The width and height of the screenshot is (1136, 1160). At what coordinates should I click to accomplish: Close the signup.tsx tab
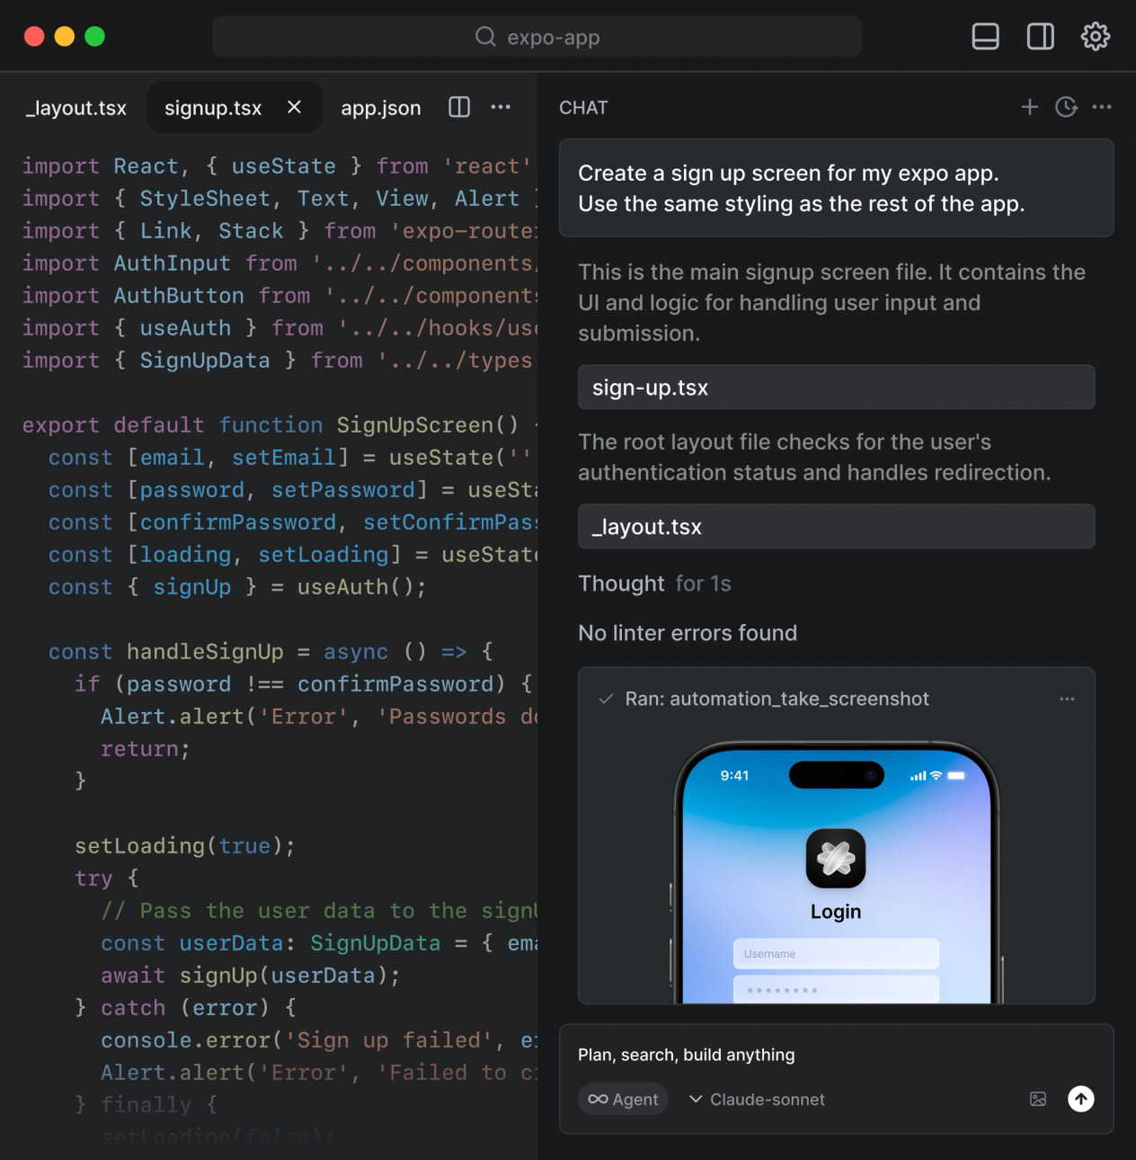tap(294, 107)
